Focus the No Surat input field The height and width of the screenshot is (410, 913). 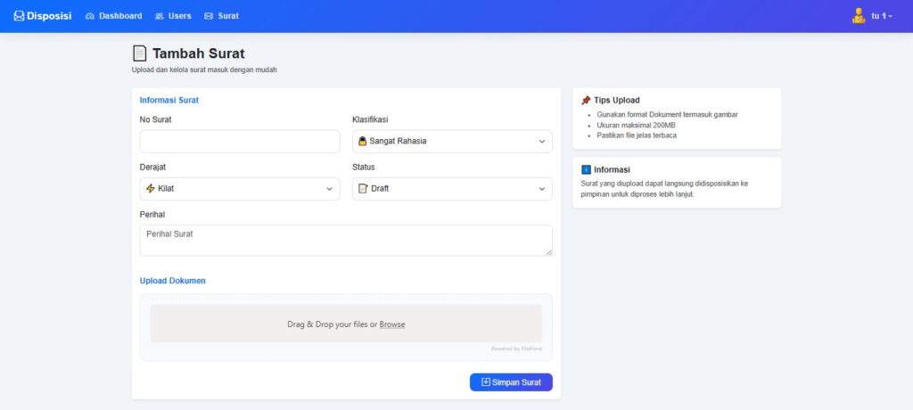pyautogui.click(x=240, y=141)
